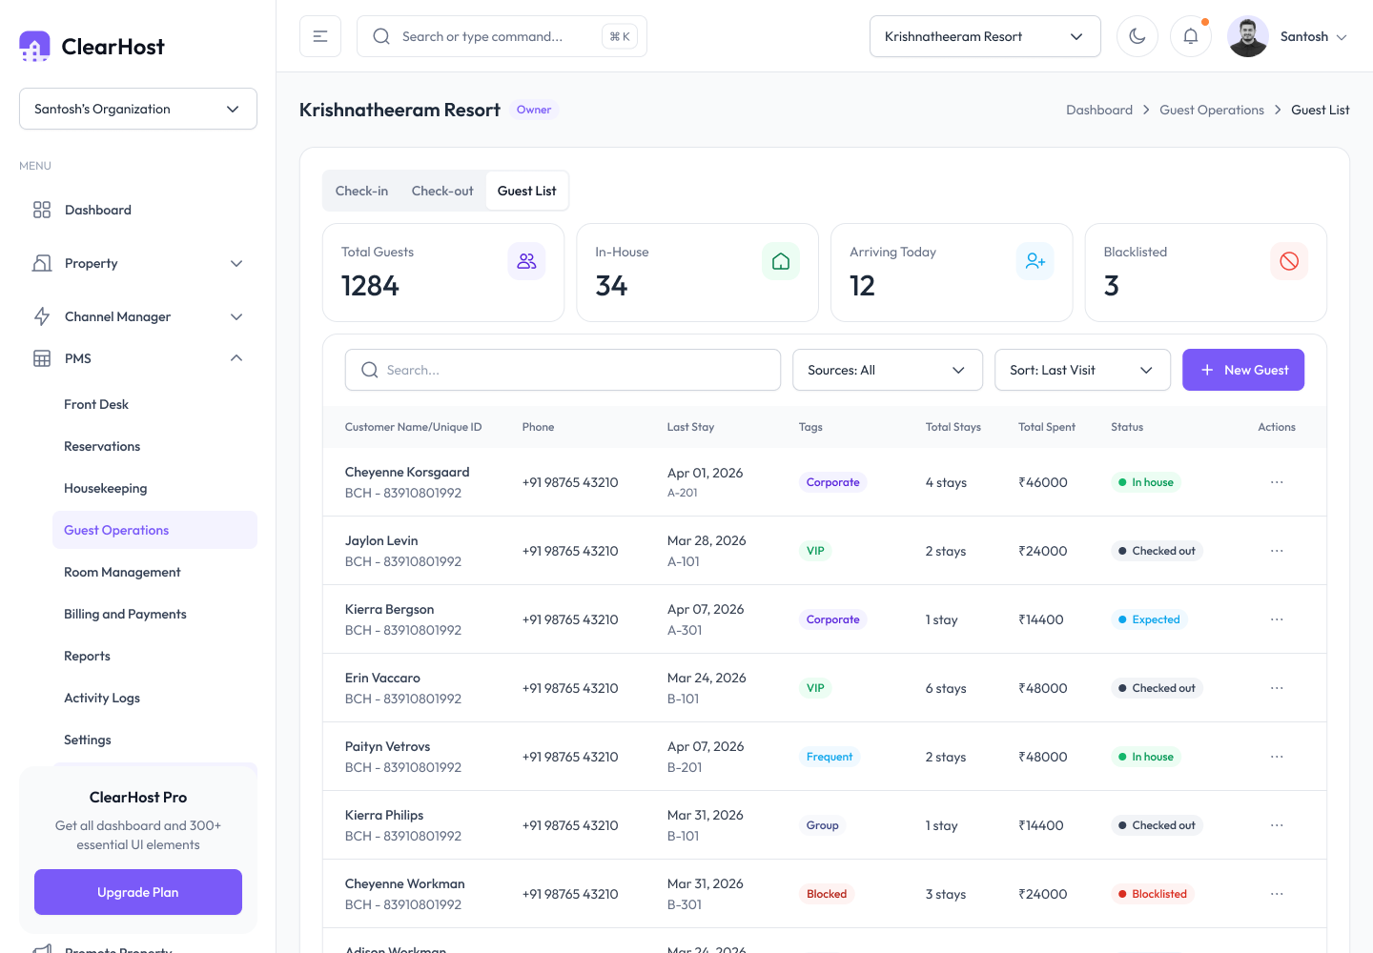The image size is (1373, 953).
Task: Click the ClearHost logo icon
Action: pyautogui.click(x=34, y=46)
